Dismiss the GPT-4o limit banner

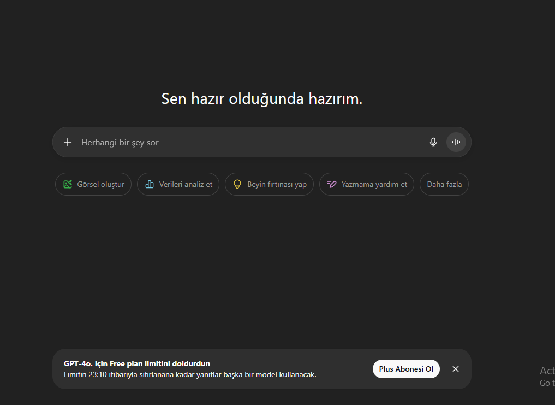tap(456, 369)
